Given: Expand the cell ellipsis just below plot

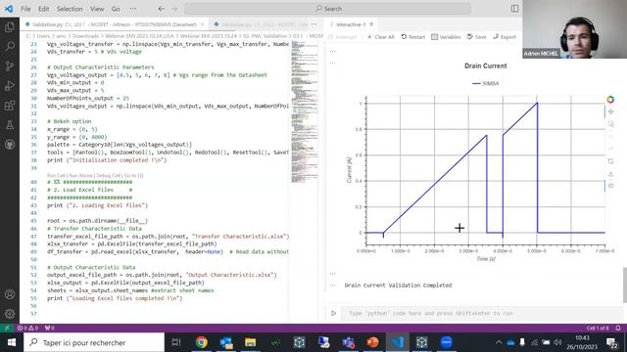Looking at the screenshot, I should coord(333,274).
